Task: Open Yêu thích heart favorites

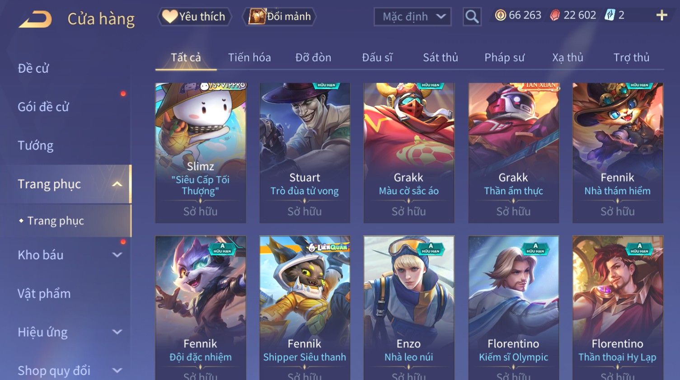Action: (194, 17)
